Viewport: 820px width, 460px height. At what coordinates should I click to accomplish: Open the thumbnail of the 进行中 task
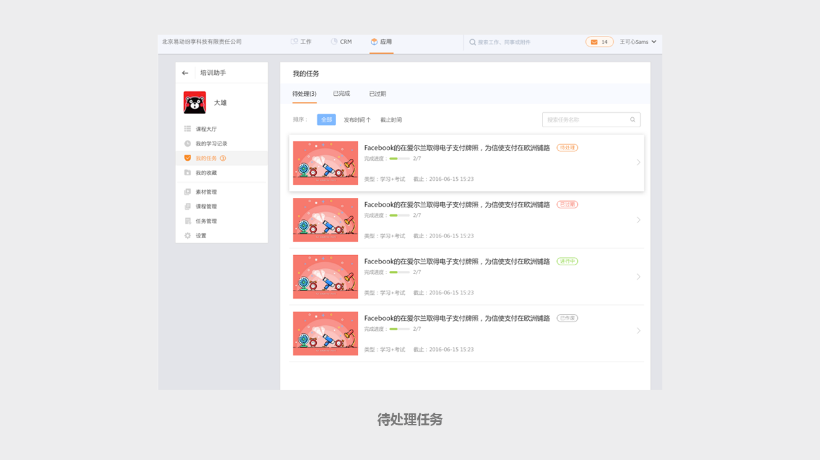point(325,277)
